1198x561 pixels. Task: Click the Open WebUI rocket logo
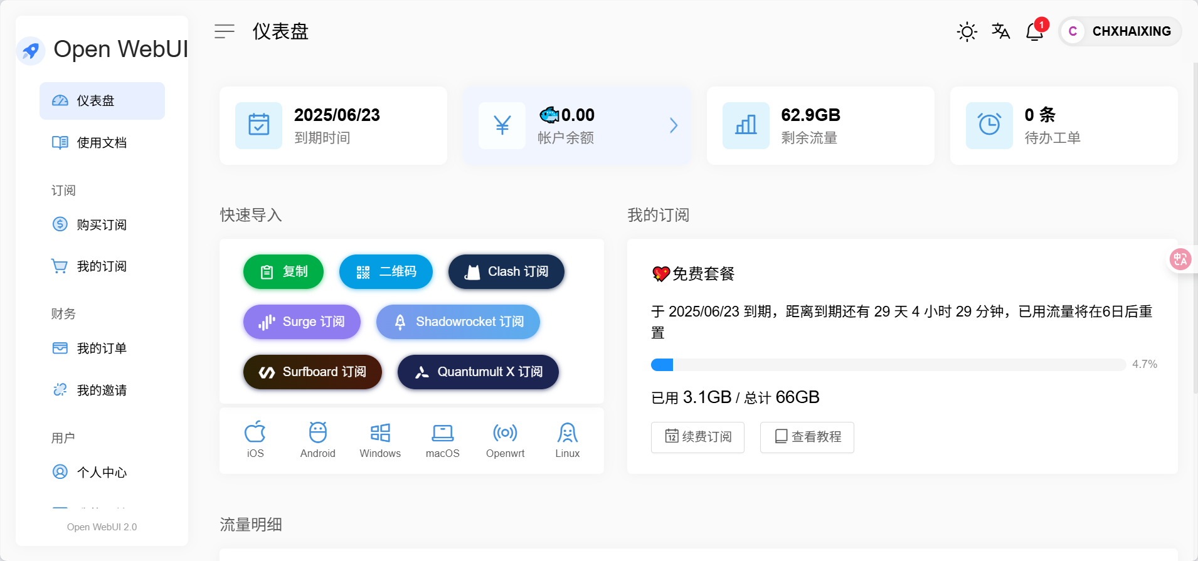[31, 50]
